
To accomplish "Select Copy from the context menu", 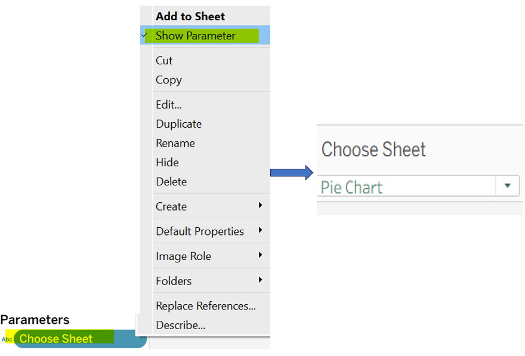I will point(169,80).
